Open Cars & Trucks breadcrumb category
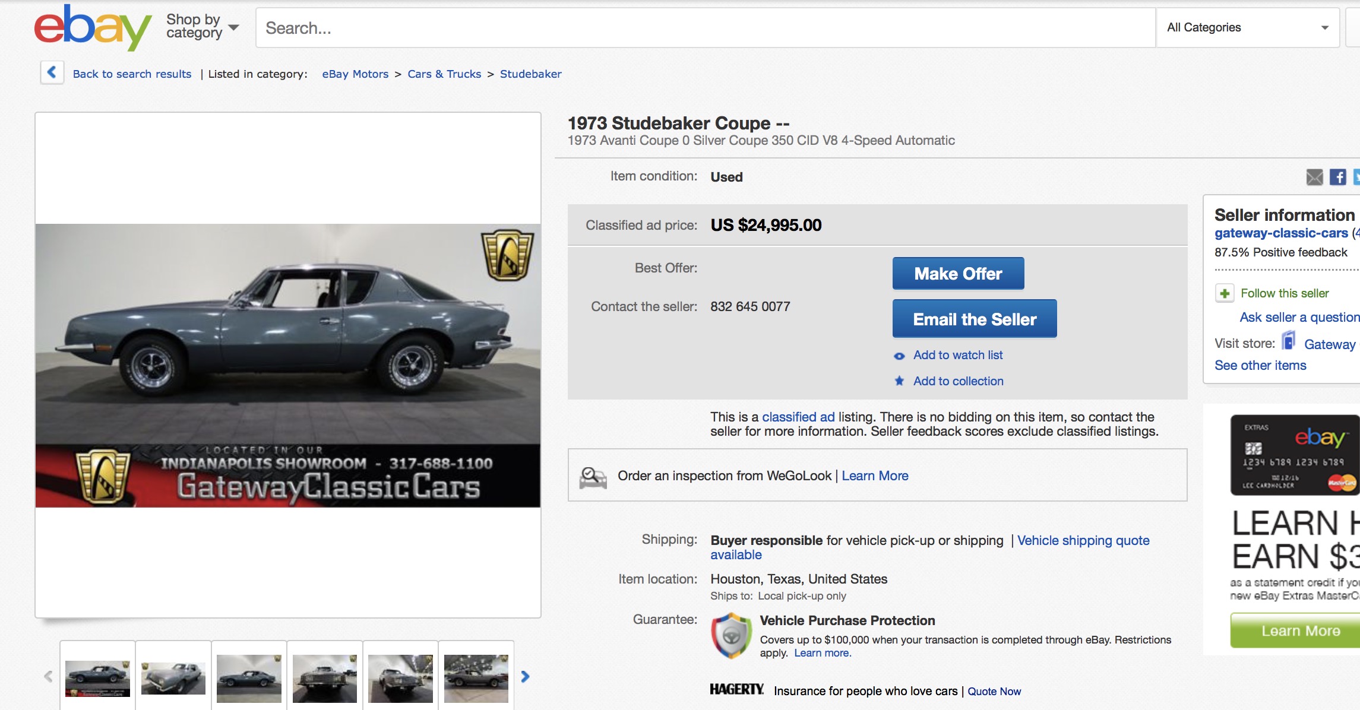This screenshot has height=710, width=1360. [x=444, y=74]
